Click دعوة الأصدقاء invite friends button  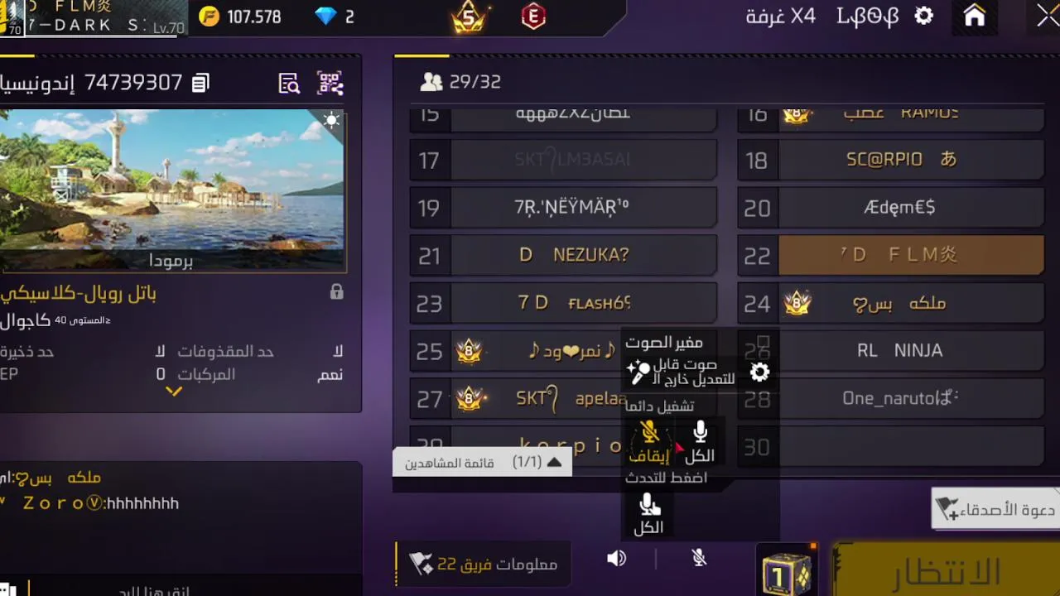(x=996, y=509)
